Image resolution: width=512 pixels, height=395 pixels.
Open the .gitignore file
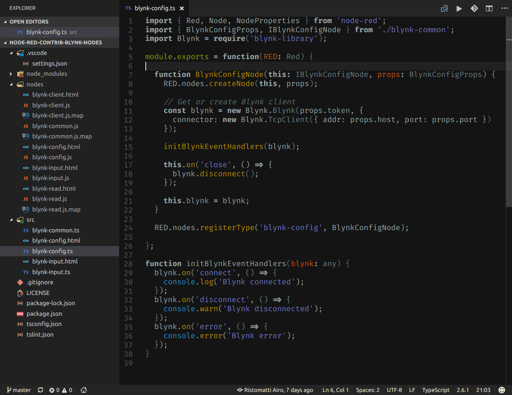(x=60, y=282)
